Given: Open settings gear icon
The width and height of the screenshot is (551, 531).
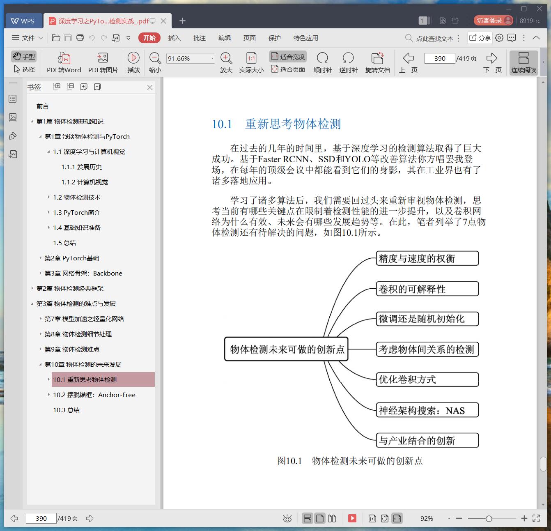Looking at the screenshot, I should (499, 38).
